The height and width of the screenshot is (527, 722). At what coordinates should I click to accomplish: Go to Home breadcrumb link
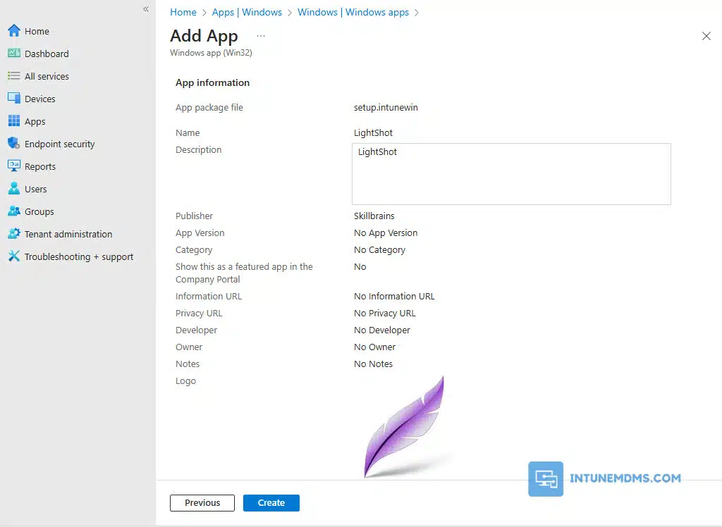[183, 12]
